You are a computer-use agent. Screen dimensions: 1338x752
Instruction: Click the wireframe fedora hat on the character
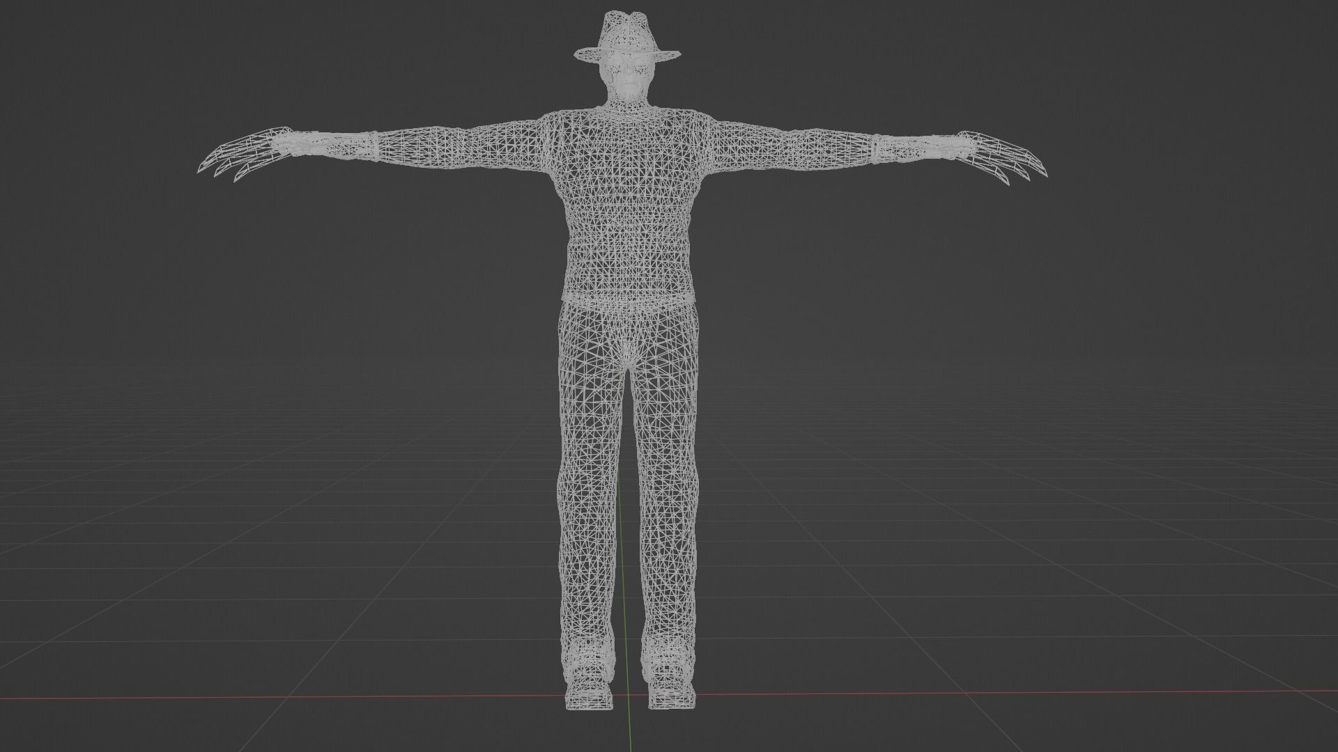tap(627, 36)
